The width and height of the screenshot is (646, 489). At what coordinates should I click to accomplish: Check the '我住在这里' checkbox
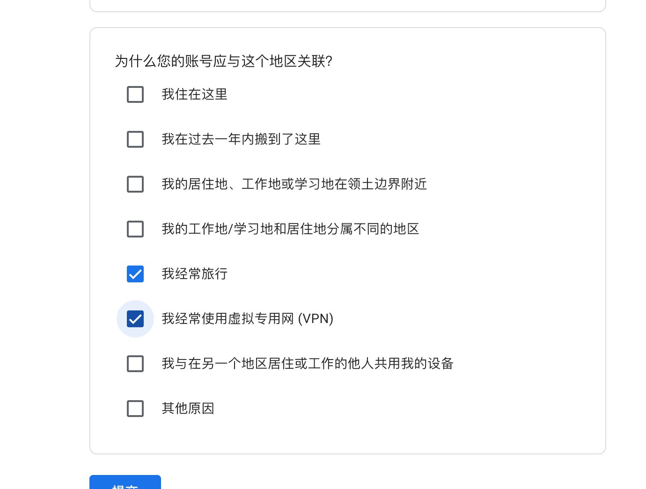click(135, 94)
